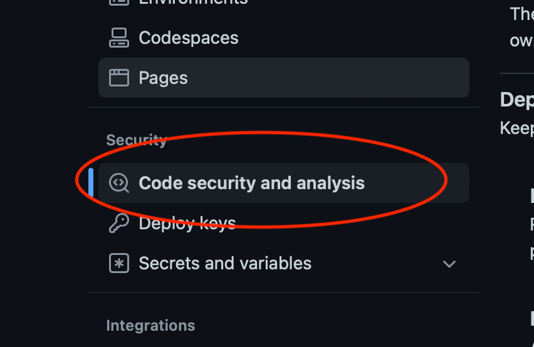Viewport: 534px width, 347px height.
Task: Open the Deploy keys label
Action: click(x=187, y=224)
